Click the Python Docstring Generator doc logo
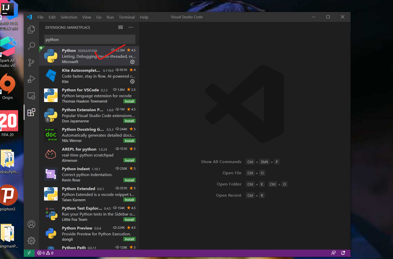 tap(51, 135)
